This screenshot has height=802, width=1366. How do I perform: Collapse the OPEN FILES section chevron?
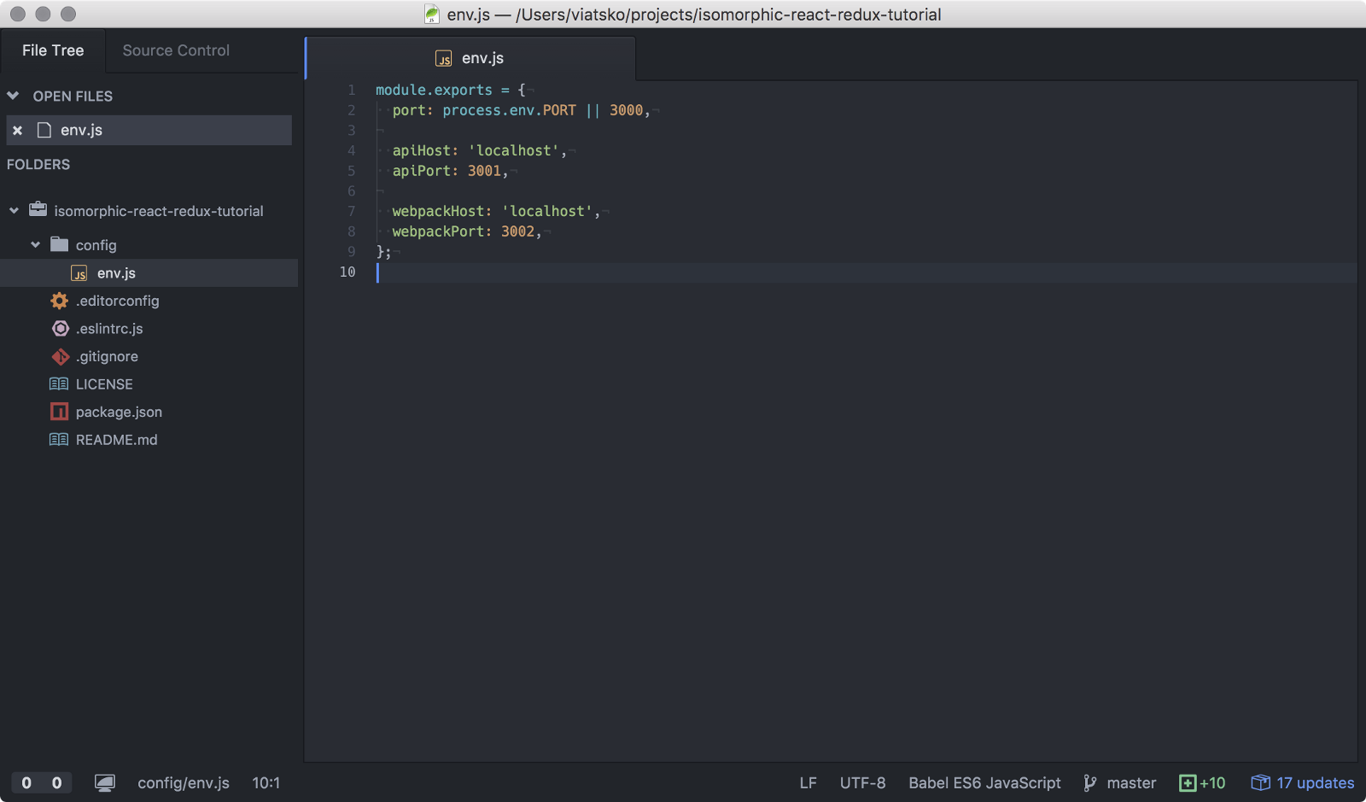click(x=13, y=96)
